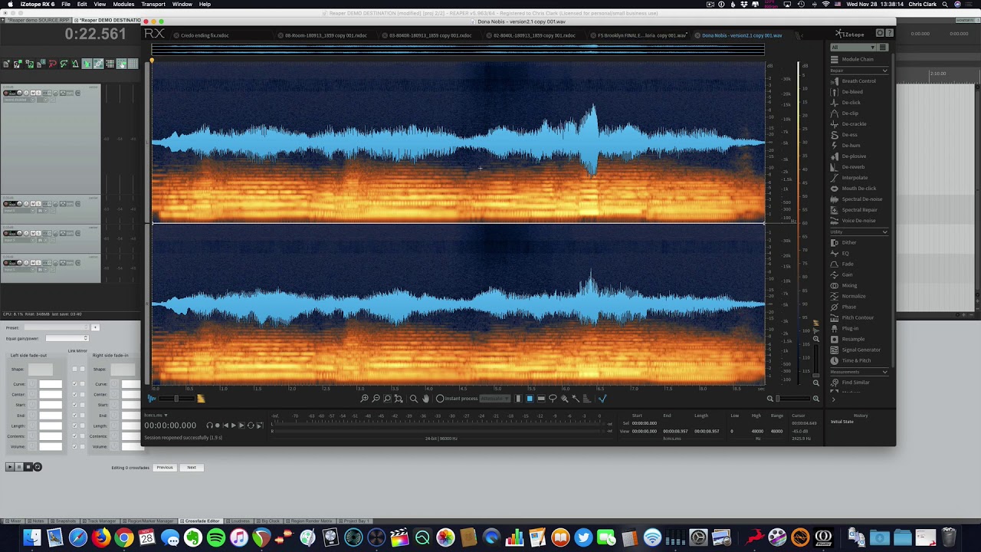Open the All module filter dropdown

853,48
